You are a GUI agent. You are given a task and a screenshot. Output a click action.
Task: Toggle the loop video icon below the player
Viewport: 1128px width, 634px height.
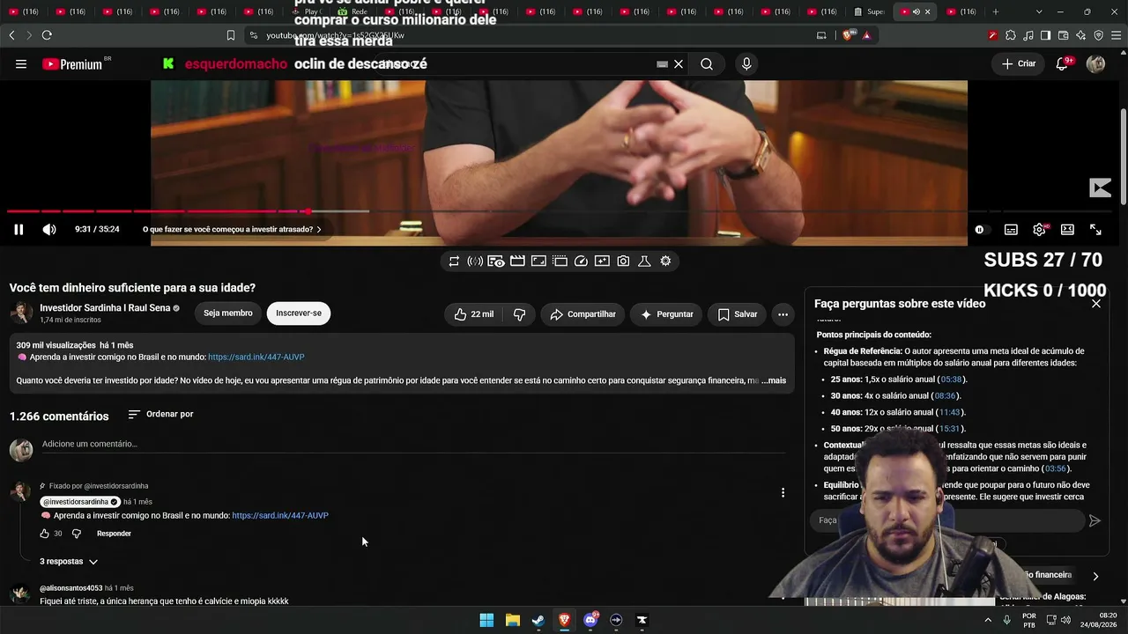[x=454, y=262]
